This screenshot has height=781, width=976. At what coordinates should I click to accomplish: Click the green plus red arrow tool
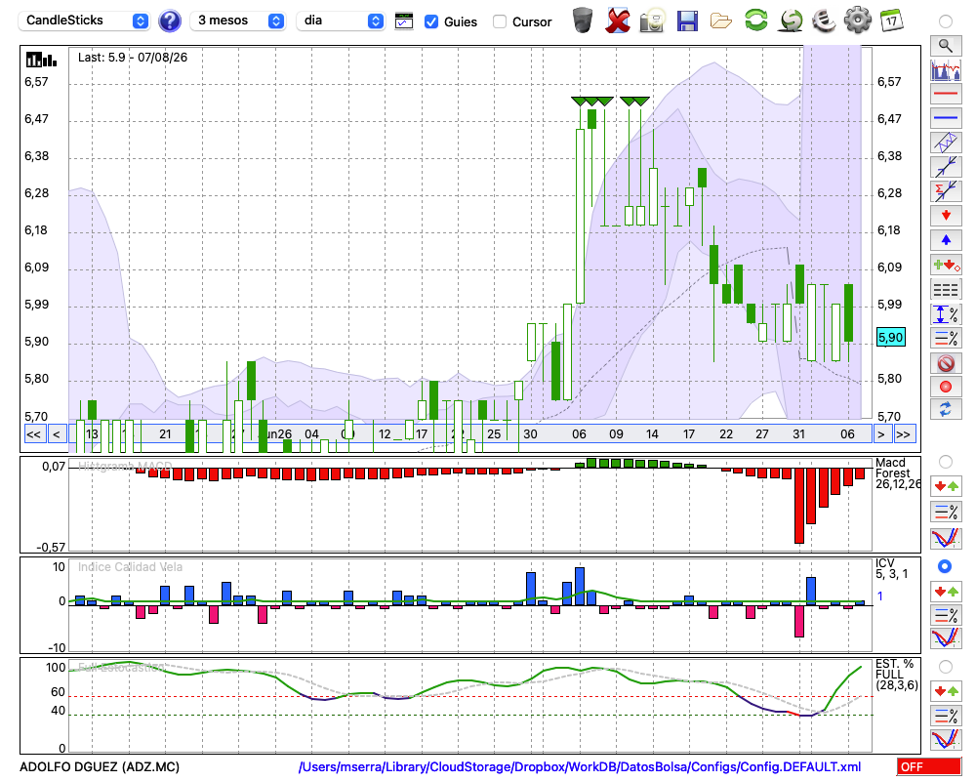point(946,265)
